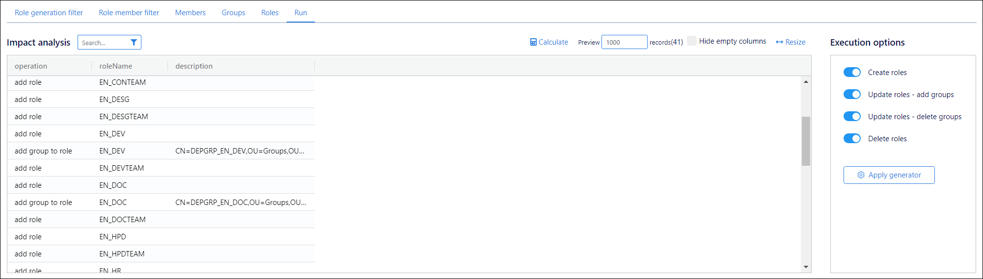Click the gear icon on Apply generator

click(861, 175)
